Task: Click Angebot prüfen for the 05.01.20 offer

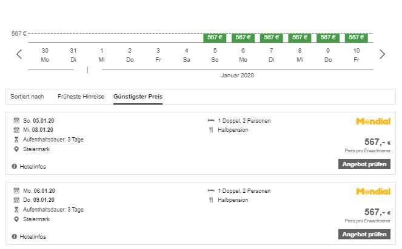Action: pos(364,164)
